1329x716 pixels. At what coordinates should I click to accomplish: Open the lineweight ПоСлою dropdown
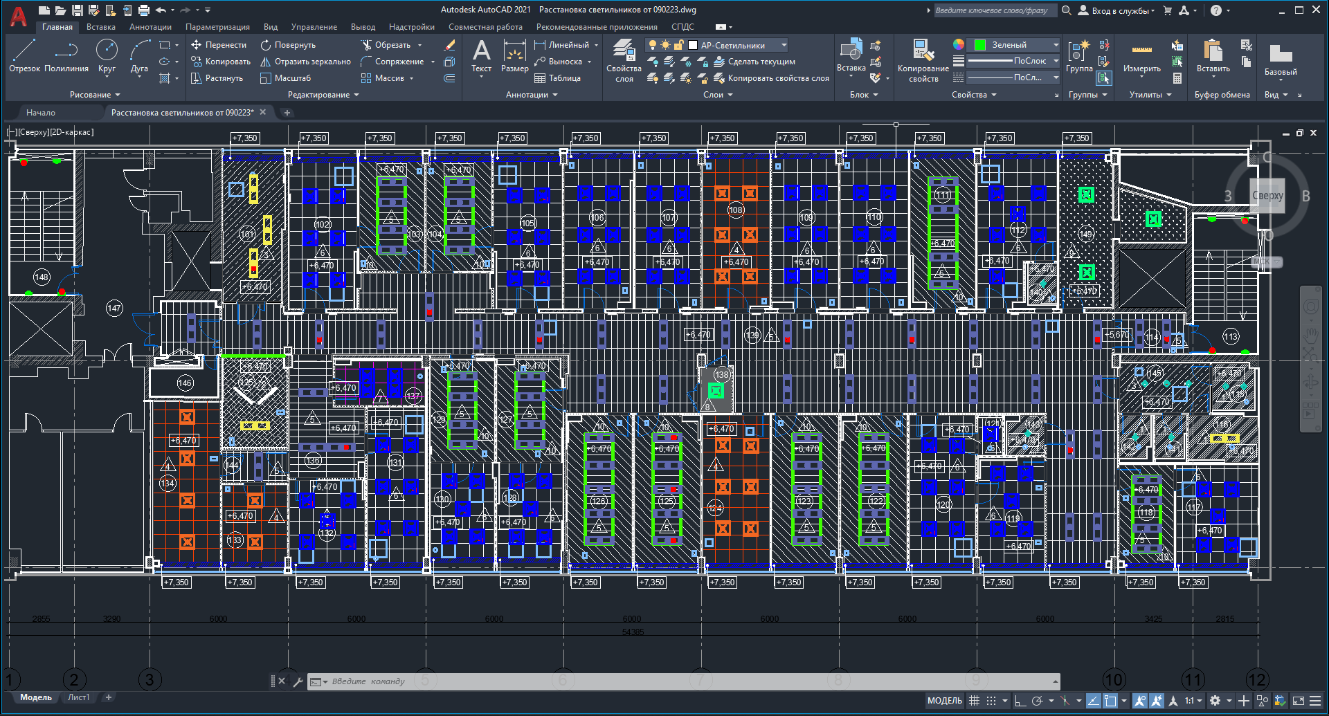pyautogui.click(x=1056, y=61)
